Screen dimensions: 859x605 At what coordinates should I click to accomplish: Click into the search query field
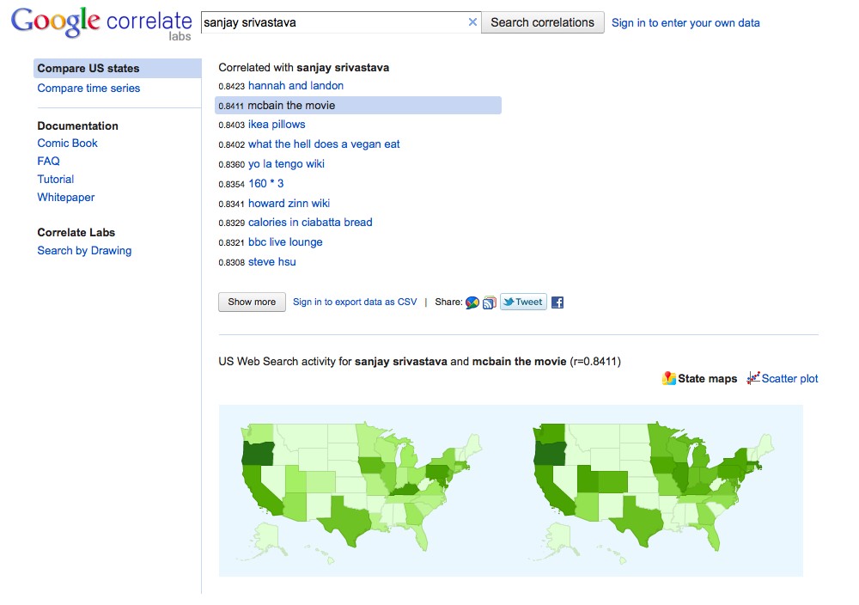click(333, 22)
